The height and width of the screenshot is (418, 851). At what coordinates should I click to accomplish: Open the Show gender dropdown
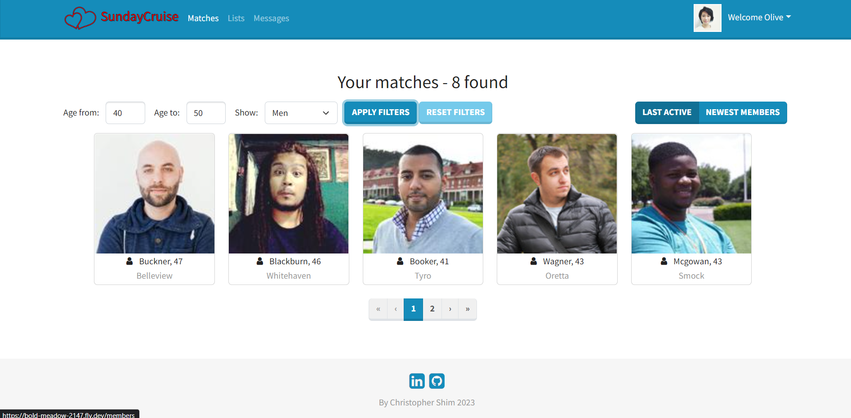point(301,113)
